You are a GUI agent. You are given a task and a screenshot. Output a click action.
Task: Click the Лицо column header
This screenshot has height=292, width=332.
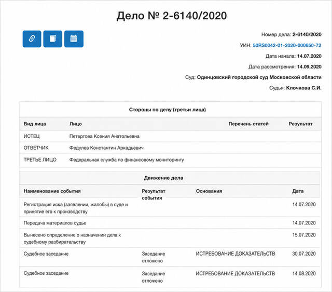(76, 124)
